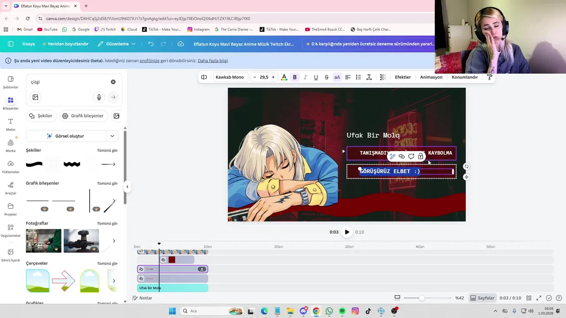Click the image search icon below search
566x318 pixels.
coord(35,97)
